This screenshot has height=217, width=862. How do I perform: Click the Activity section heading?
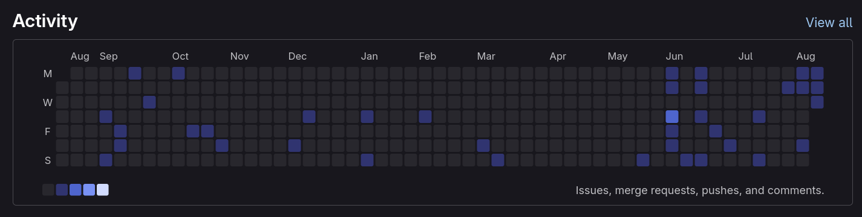coord(45,21)
